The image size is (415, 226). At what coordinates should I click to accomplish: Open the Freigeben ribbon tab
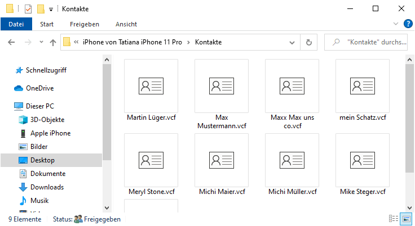(x=85, y=24)
